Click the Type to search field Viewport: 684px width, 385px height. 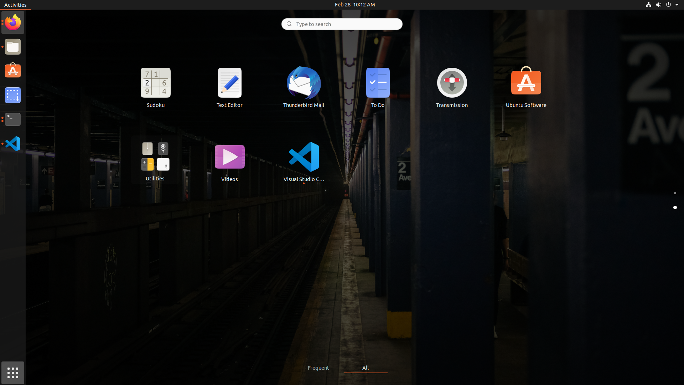[342, 24]
